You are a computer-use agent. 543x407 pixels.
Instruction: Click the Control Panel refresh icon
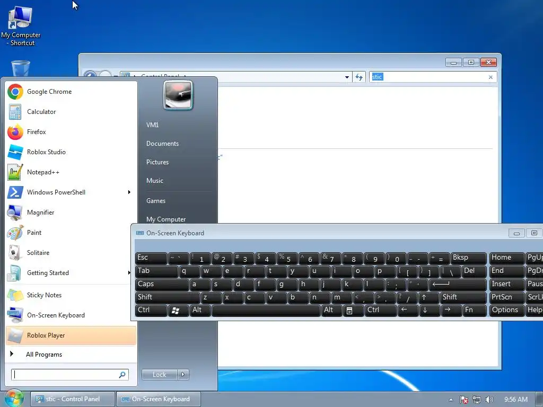(359, 77)
